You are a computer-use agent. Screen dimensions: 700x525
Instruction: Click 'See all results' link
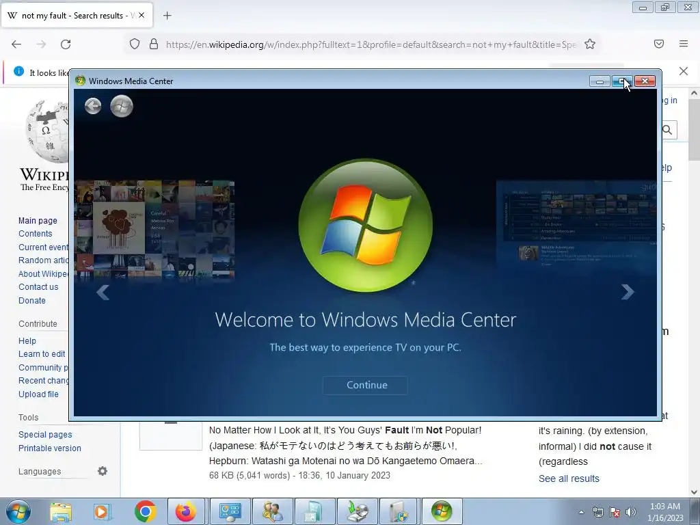click(x=569, y=479)
